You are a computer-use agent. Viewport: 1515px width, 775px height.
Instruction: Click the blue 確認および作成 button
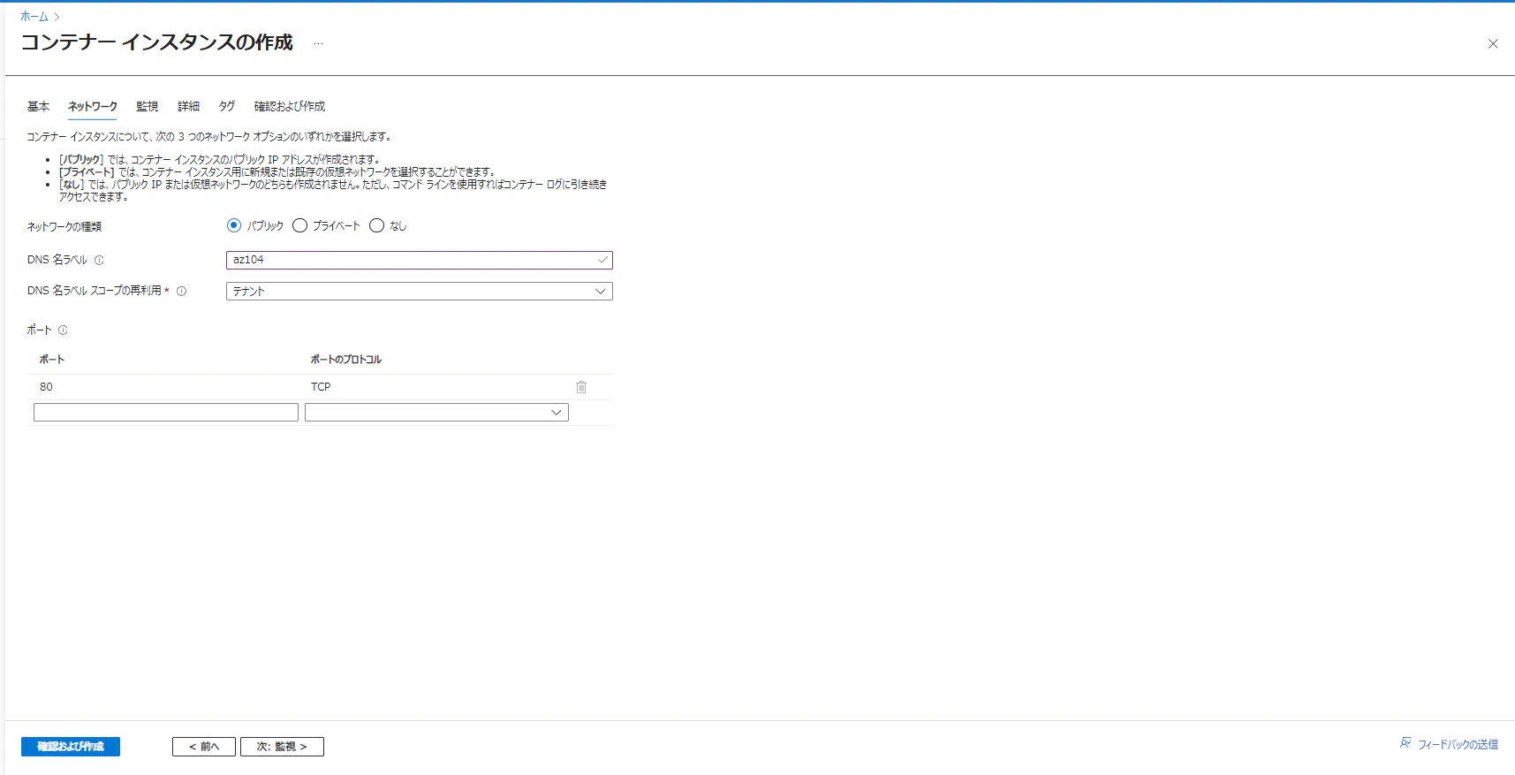pyautogui.click(x=71, y=747)
